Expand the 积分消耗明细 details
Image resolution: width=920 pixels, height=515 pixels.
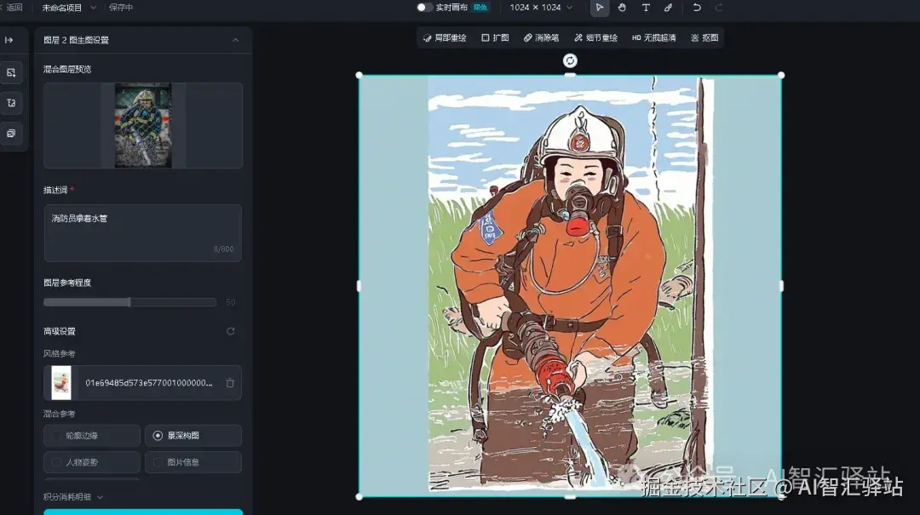click(73, 497)
